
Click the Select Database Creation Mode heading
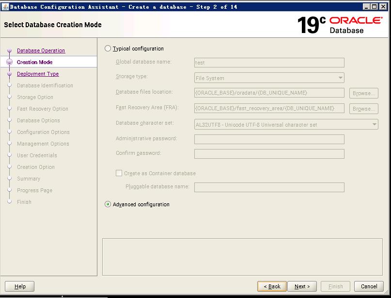53,25
